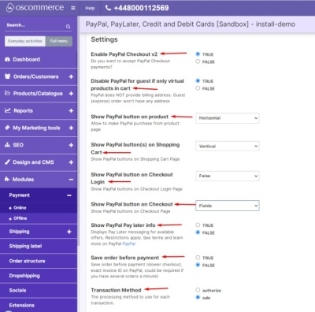Click the search magnifier icon
The height and width of the screenshot is (312, 315).
(x=68, y=27)
